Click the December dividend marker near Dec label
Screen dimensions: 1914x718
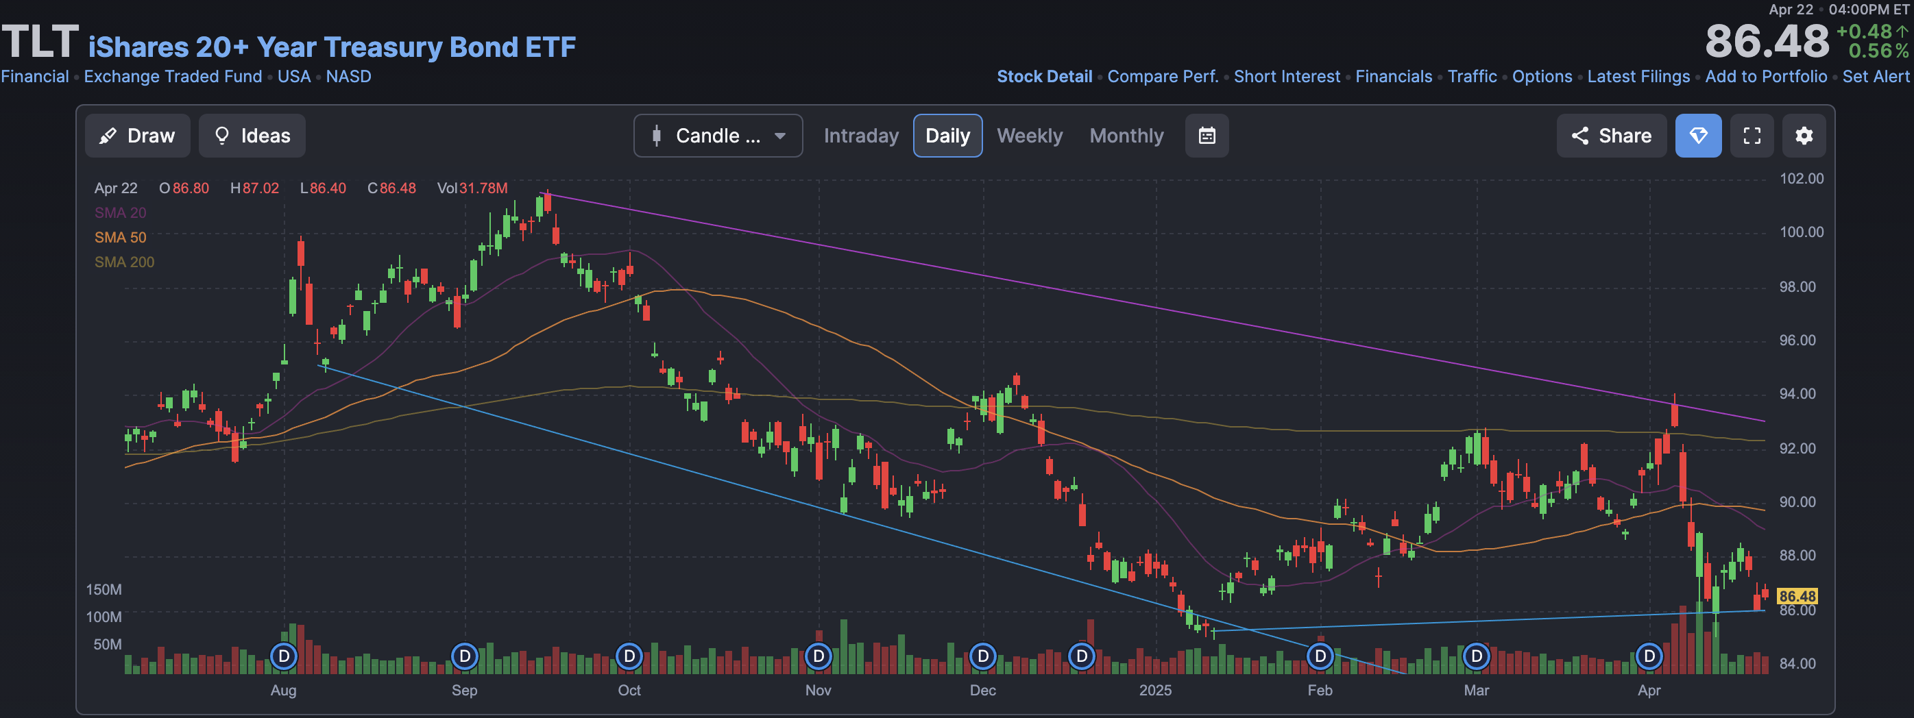tap(983, 656)
